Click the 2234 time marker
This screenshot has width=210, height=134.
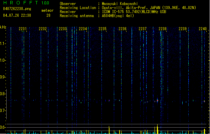tap(83, 29)
